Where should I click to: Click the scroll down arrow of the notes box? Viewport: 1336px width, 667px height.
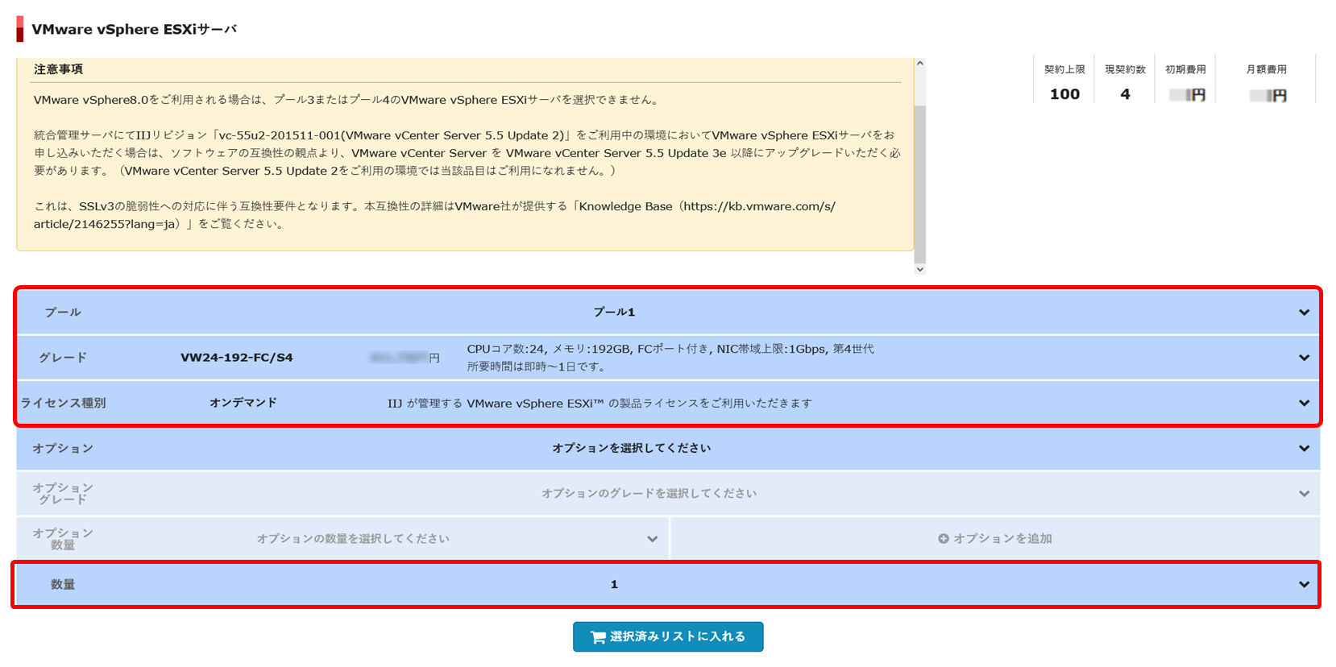920,269
